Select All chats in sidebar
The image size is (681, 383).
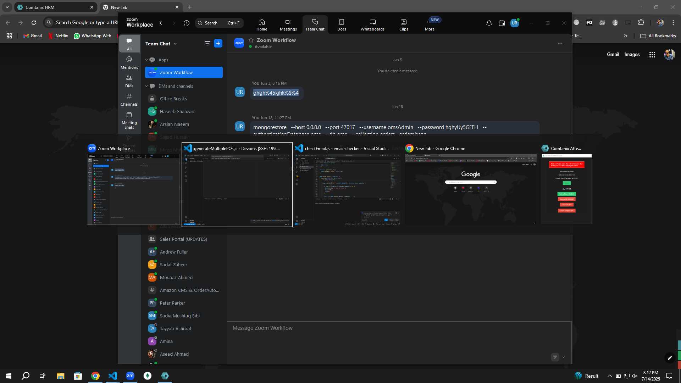[x=129, y=44]
